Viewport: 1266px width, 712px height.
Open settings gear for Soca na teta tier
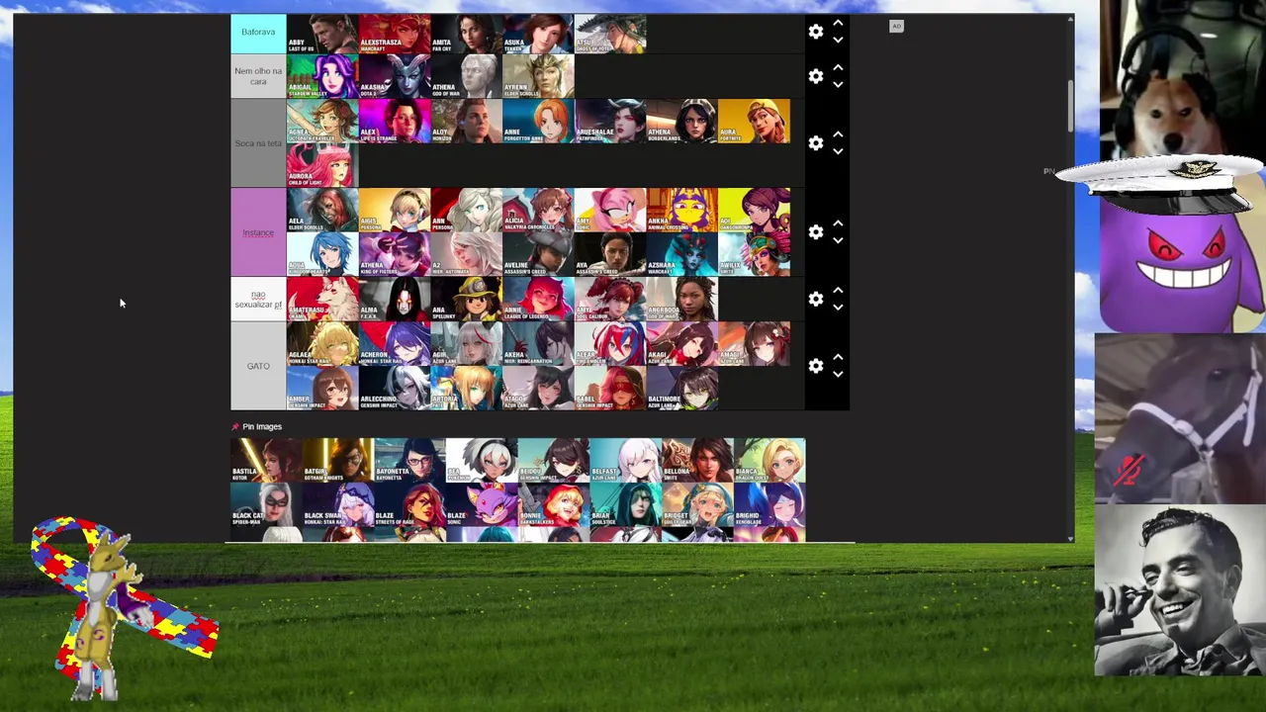pos(815,143)
